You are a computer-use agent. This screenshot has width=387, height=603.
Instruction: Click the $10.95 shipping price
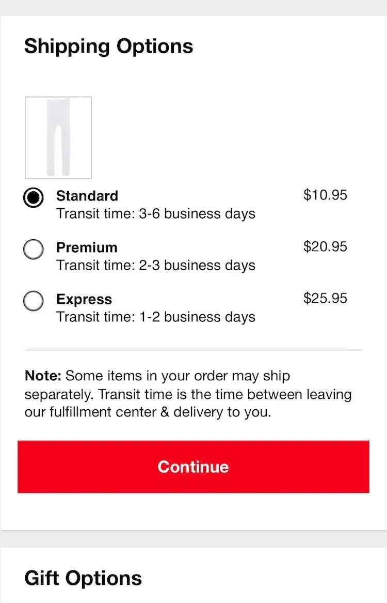325,195
